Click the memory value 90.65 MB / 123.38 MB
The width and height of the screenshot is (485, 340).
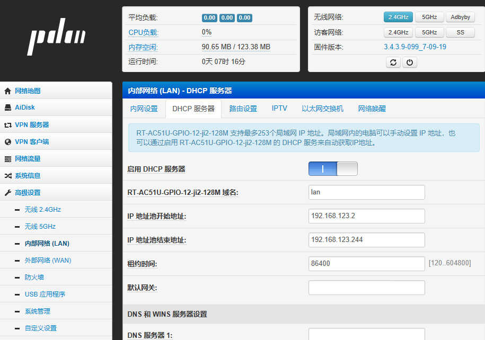click(x=236, y=47)
